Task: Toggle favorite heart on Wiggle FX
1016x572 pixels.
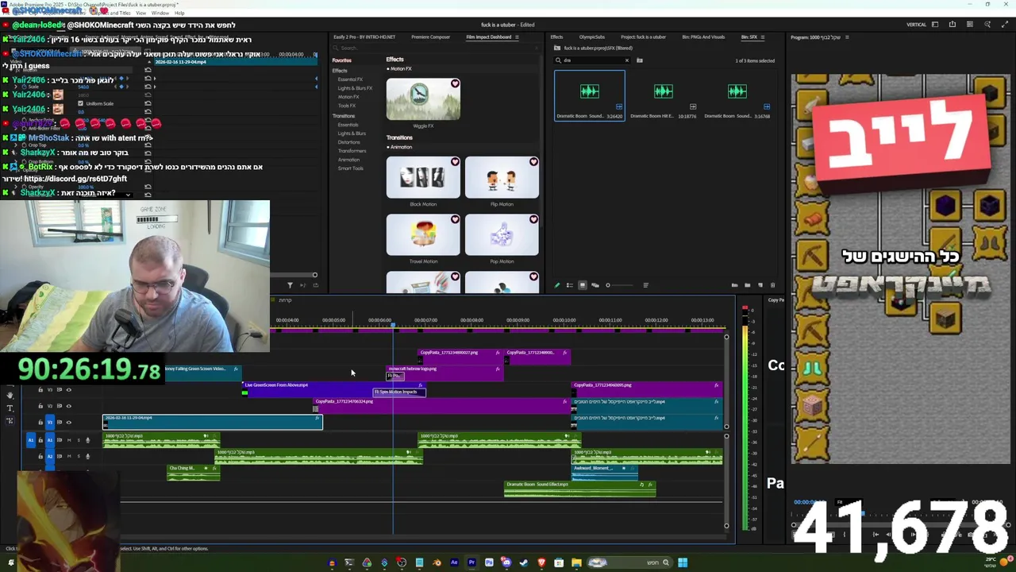Action: tap(455, 83)
